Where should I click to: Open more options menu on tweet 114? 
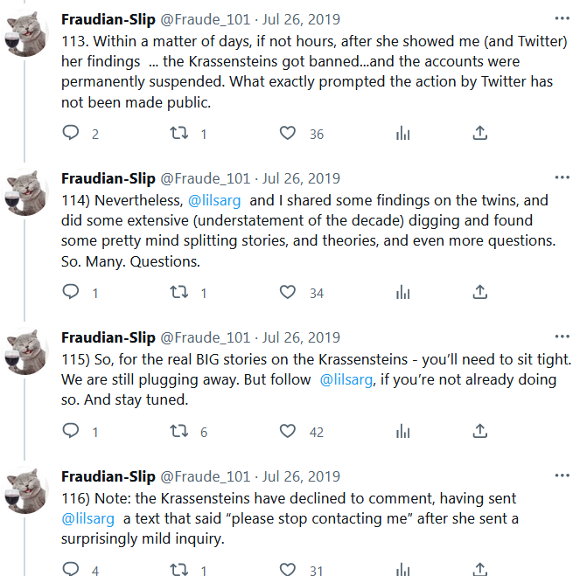click(562, 177)
